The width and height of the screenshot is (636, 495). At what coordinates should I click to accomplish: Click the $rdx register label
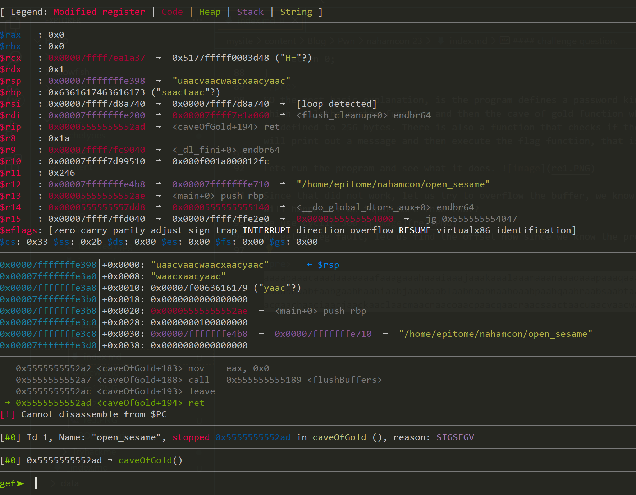pos(10,69)
